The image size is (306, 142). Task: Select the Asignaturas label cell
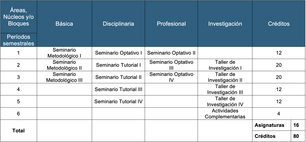point(269,125)
